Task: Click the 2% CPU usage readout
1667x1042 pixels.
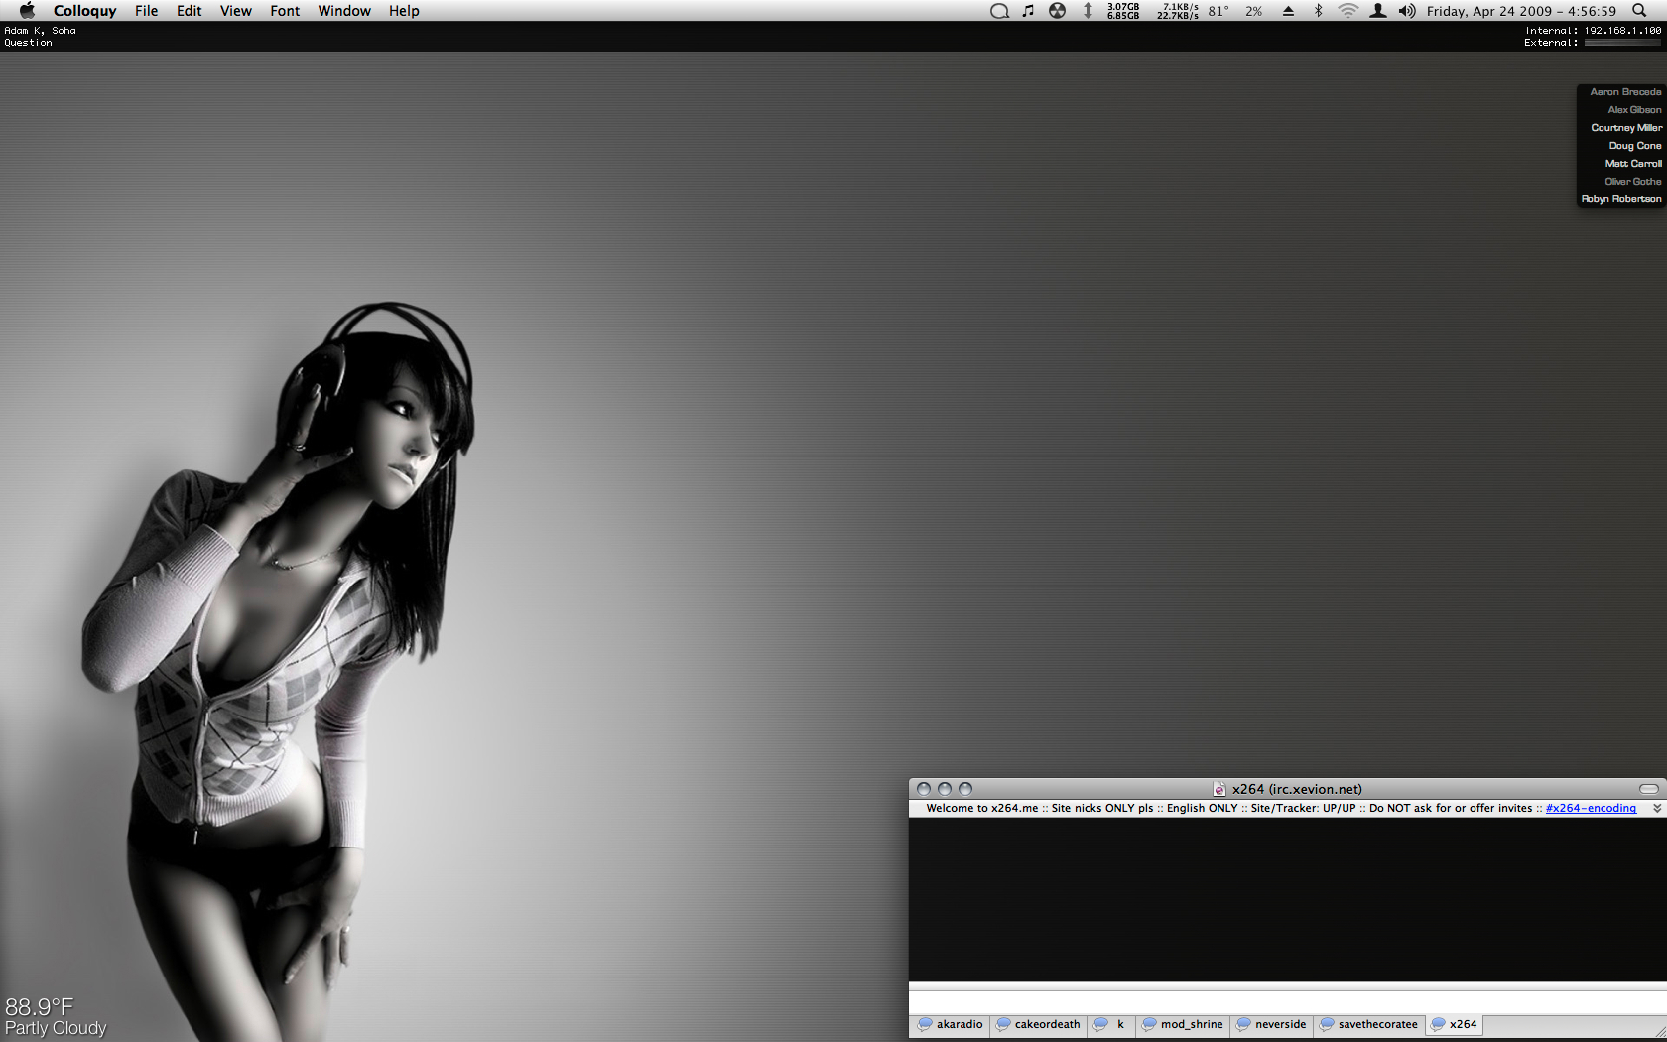Action: click(1254, 11)
